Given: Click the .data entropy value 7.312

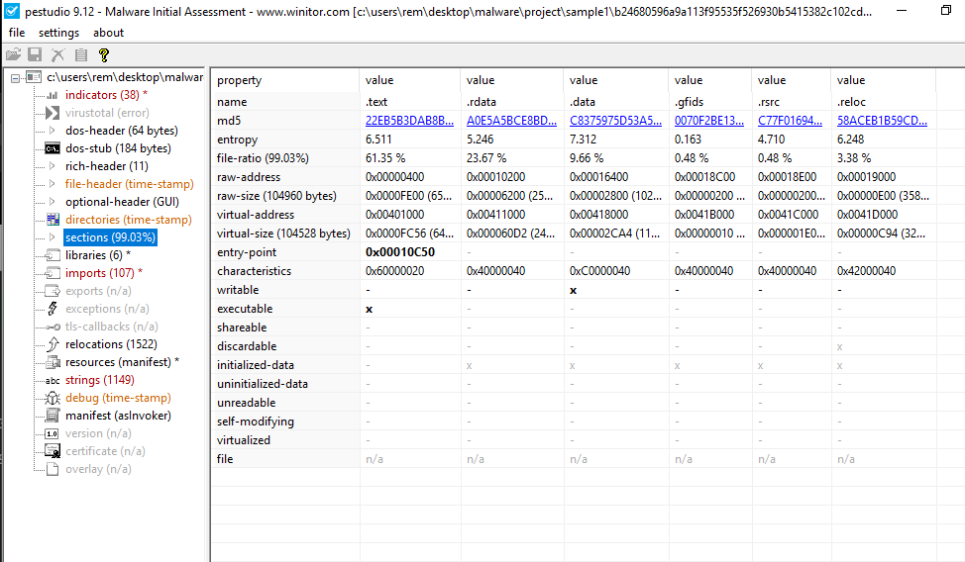Looking at the screenshot, I should [x=583, y=140].
